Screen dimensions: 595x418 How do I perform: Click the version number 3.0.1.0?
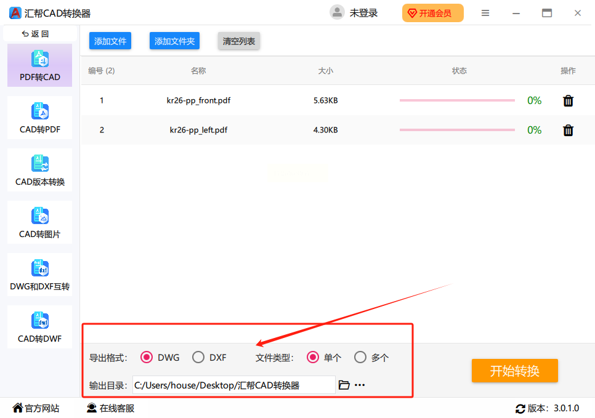pos(566,408)
